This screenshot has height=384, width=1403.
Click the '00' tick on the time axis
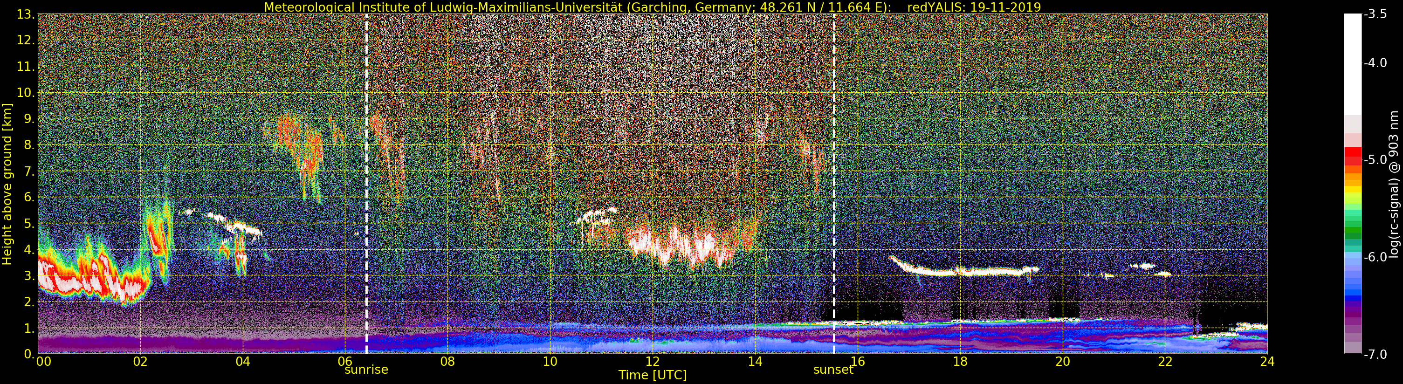pyautogui.click(x=43, y=362)
